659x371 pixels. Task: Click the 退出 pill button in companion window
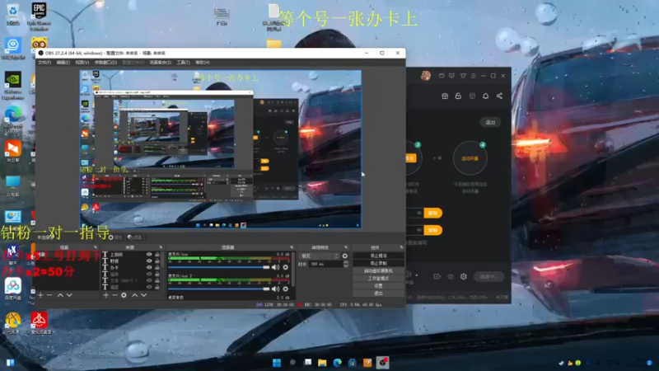click(490, 122)
